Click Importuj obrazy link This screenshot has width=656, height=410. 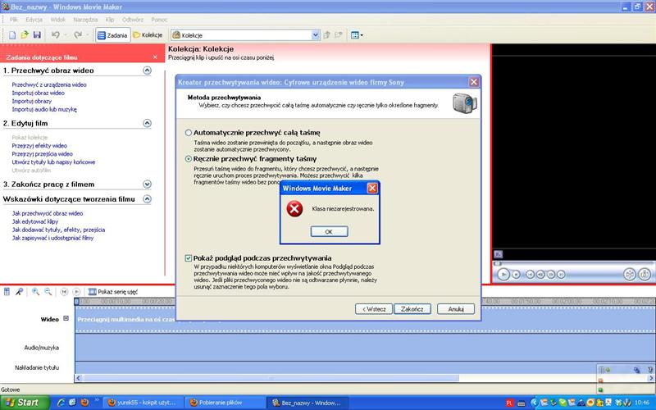pyautogui.click(x=32, y=101)
